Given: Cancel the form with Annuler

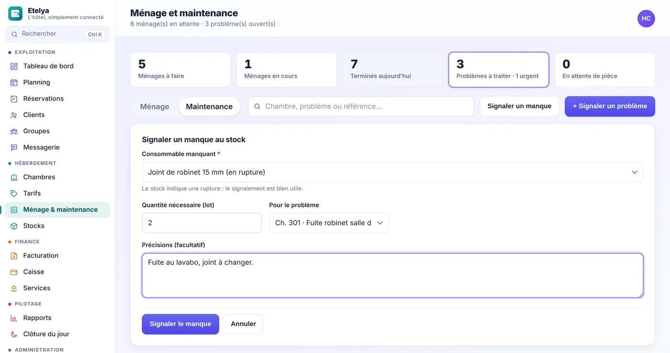Looking at the screenshot, I should [x=243, y=324].
